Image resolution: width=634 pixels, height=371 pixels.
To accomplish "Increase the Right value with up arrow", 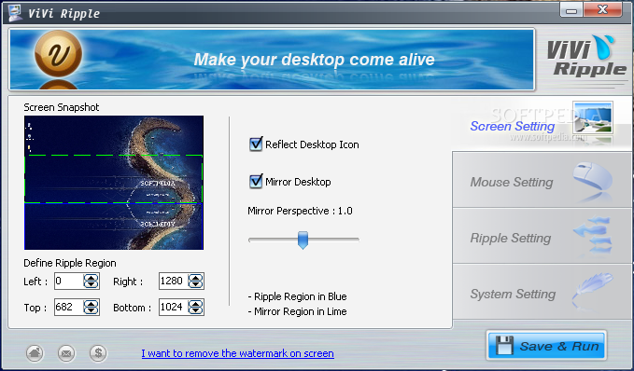I will (x=196, y=278).
